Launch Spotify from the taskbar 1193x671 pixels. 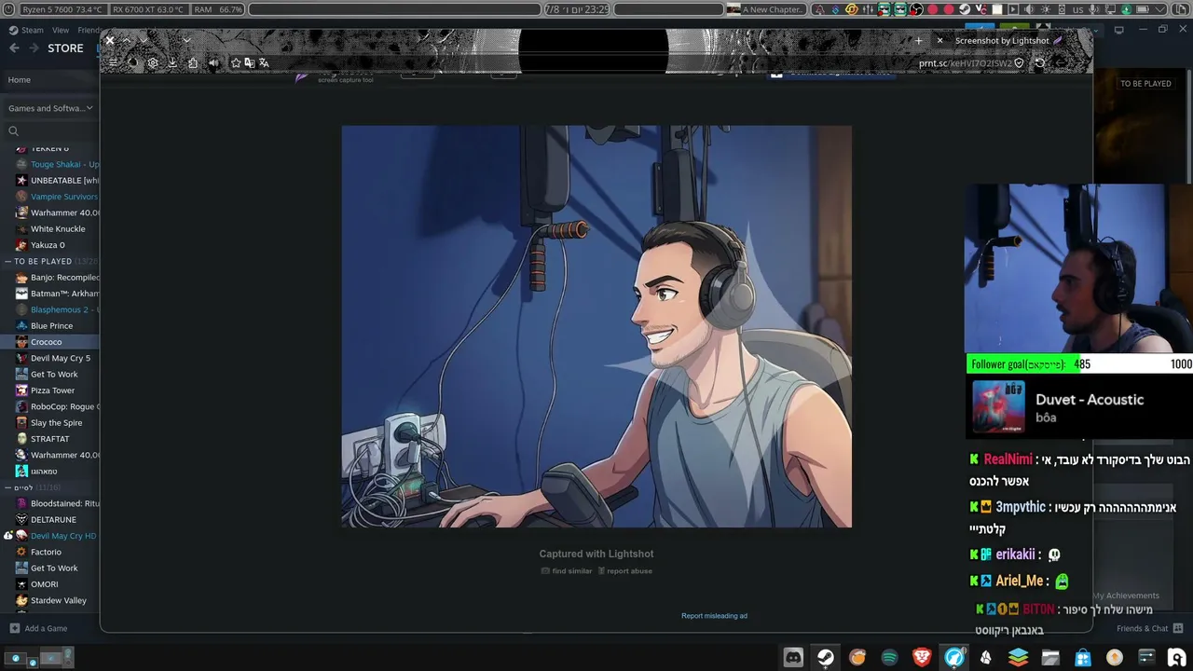[890, 657]
